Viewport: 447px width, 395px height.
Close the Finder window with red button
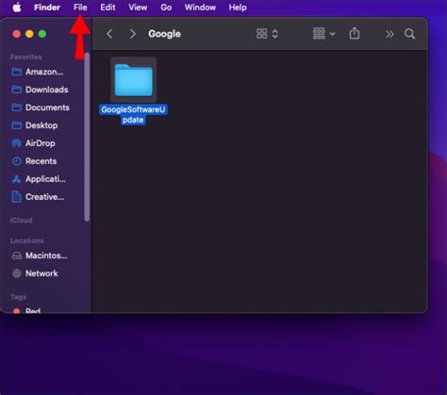(x=16, y=34)
